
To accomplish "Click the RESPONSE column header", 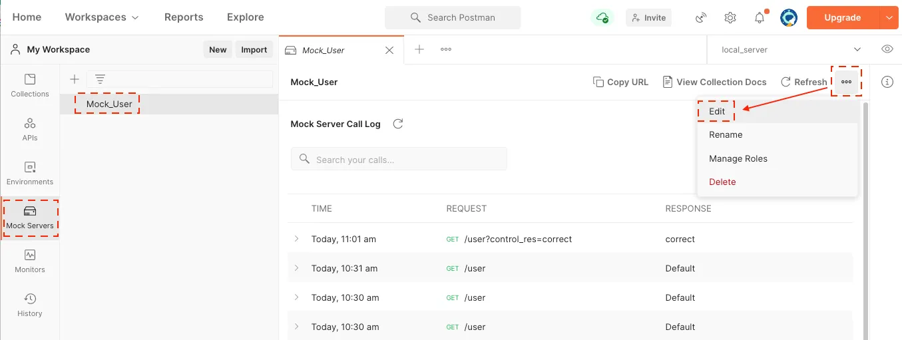I will coord(688,208).
